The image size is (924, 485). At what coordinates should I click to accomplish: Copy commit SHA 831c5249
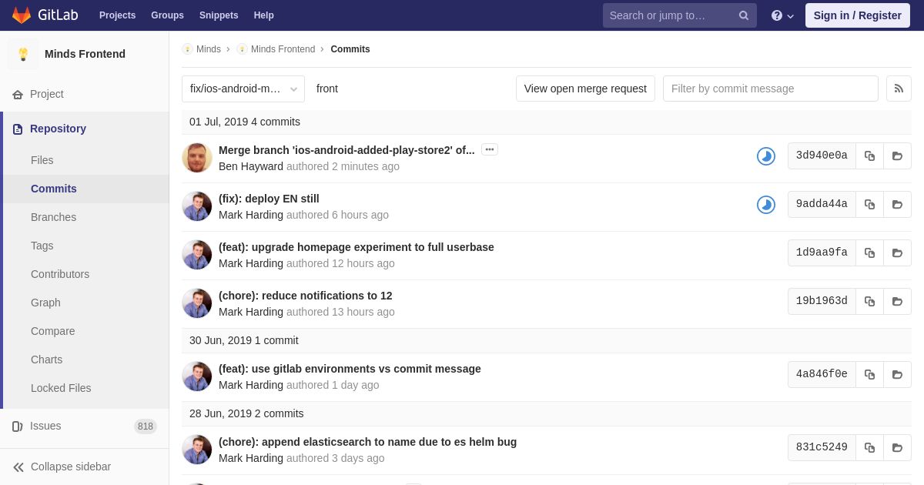(869, 447)
